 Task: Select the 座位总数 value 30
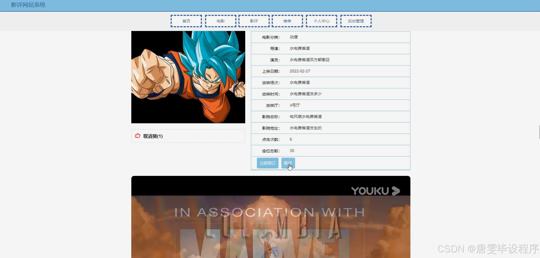click(x=292, y=151)
